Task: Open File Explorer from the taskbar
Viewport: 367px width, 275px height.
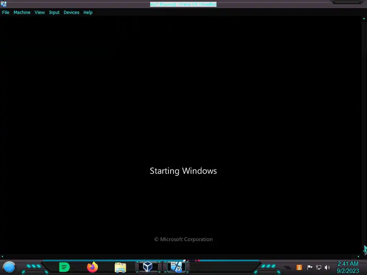Action: (120, 267)
